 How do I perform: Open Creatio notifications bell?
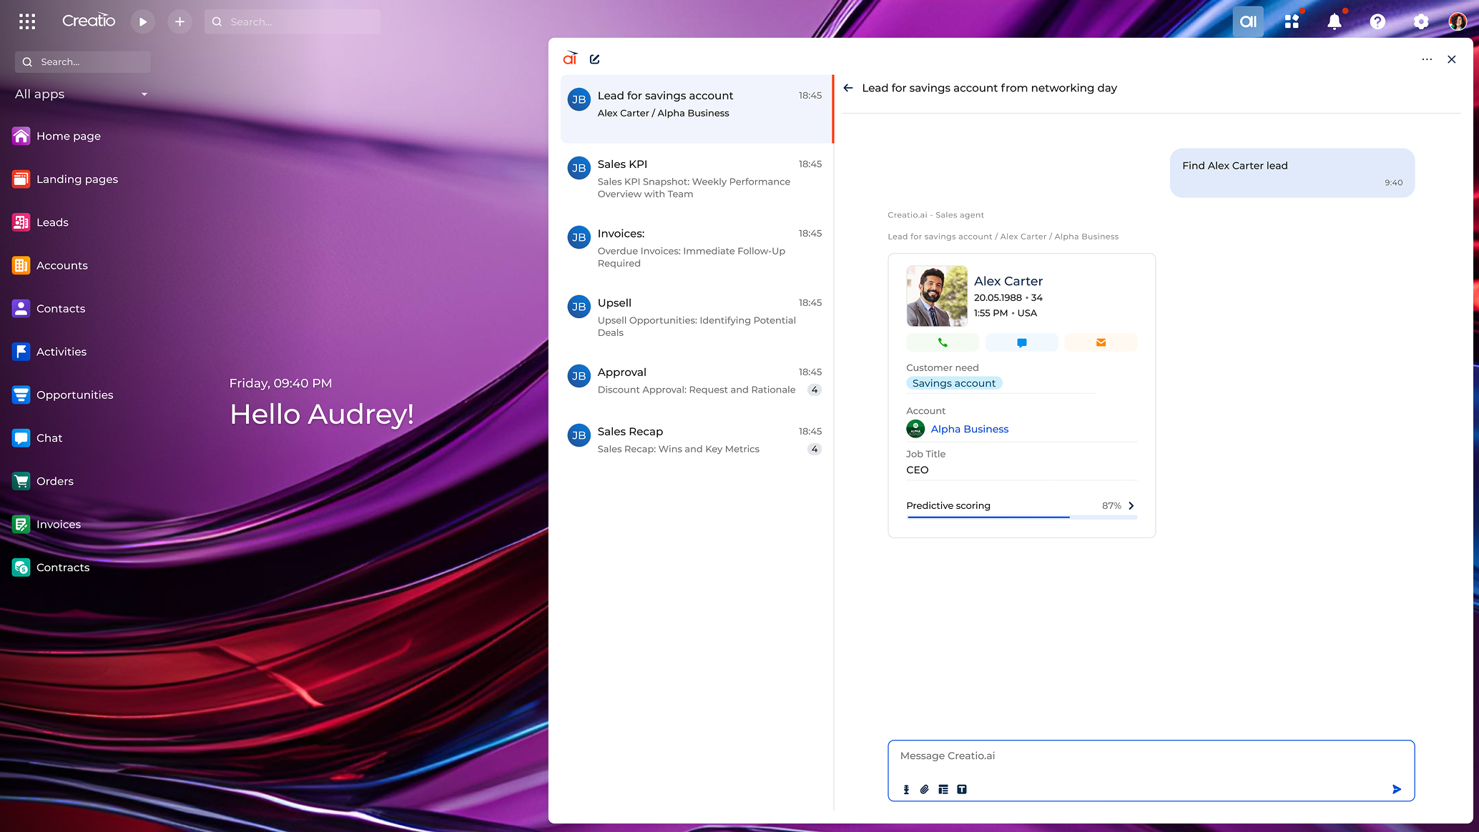click(x=1335, y=21)
